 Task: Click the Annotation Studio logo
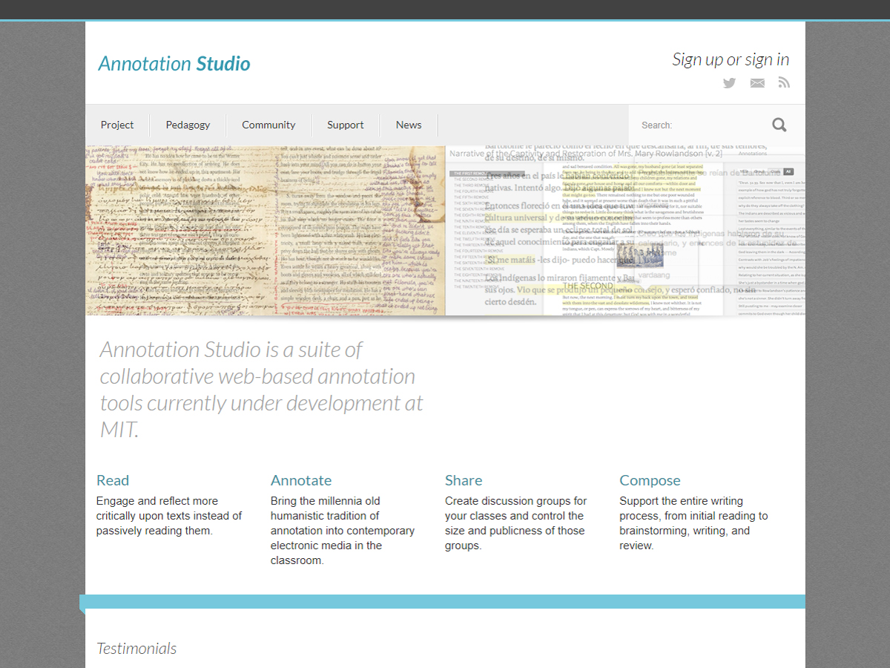click(174, 64)
